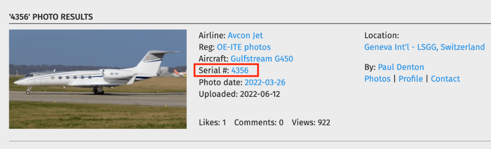The width and height of the screenshot is (491, 149).
Task: Open the Gulfstream jet photo thumbnail
Action: (x=98, y=79)
